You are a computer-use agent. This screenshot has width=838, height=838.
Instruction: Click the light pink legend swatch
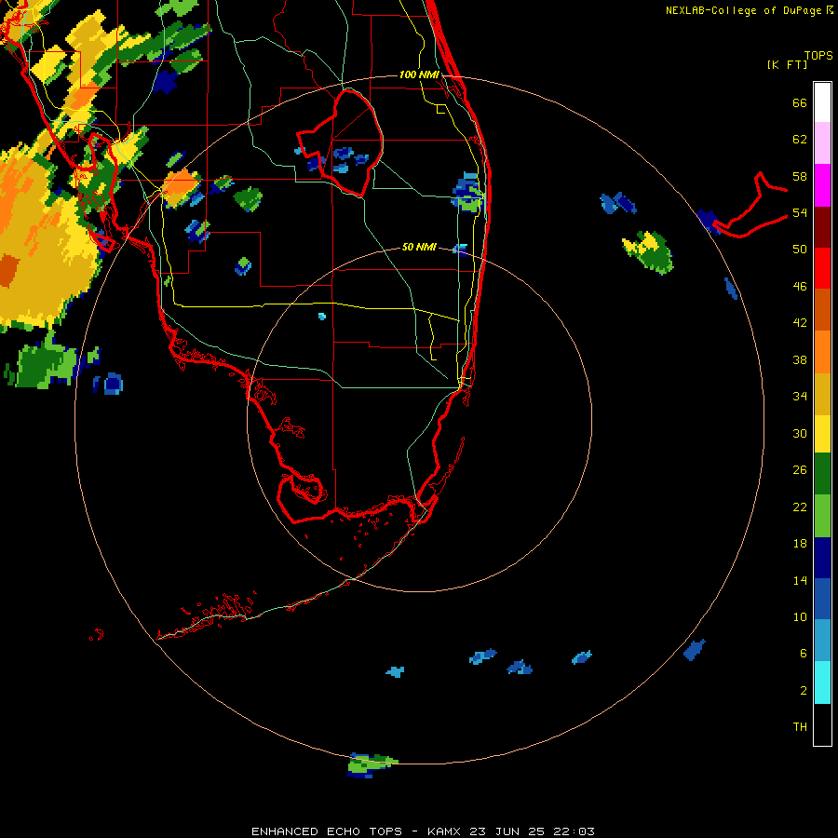click(822, 142)
